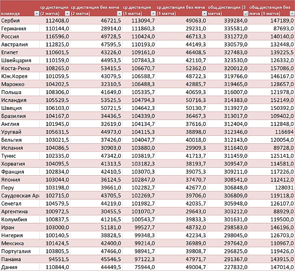Click the value 50716,3 for Исландия
This screenshot has height=271, width=295.
pyautogui.click(x=196, y=100)
